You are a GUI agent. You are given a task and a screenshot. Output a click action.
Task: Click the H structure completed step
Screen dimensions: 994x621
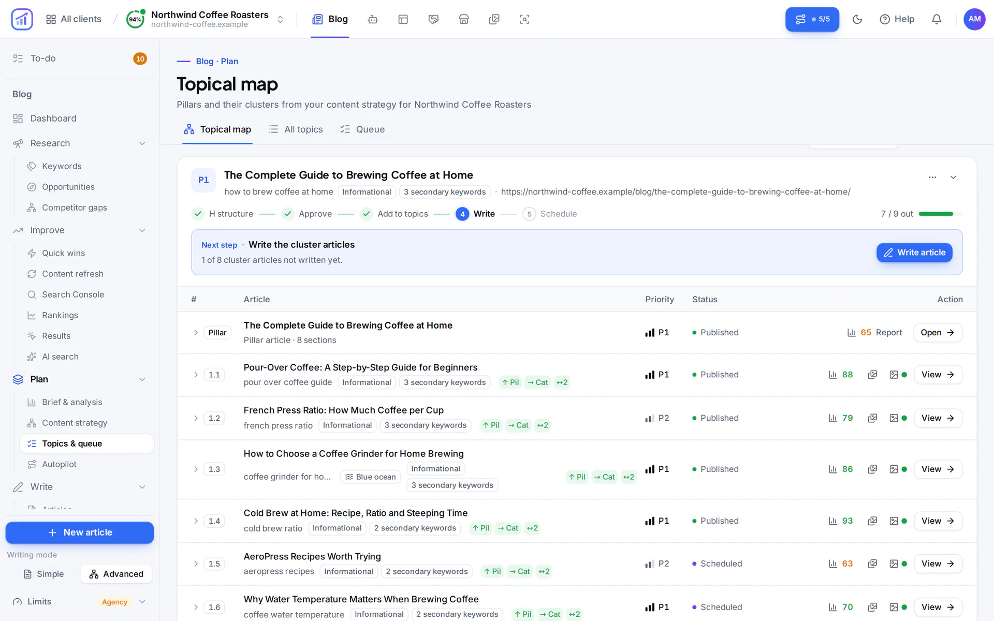point(223,214)
